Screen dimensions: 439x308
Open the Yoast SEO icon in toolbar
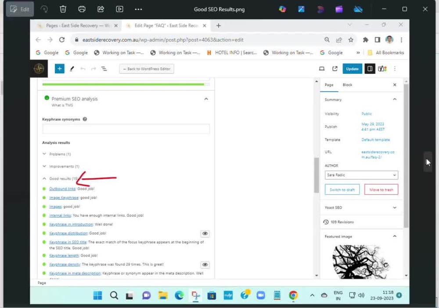pos(382,69)
